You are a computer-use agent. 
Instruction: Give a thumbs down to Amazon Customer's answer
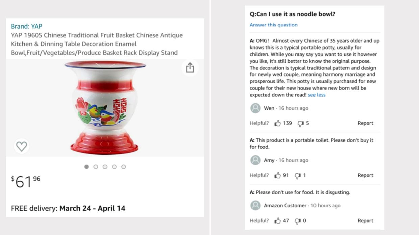[x=297, y=221]
